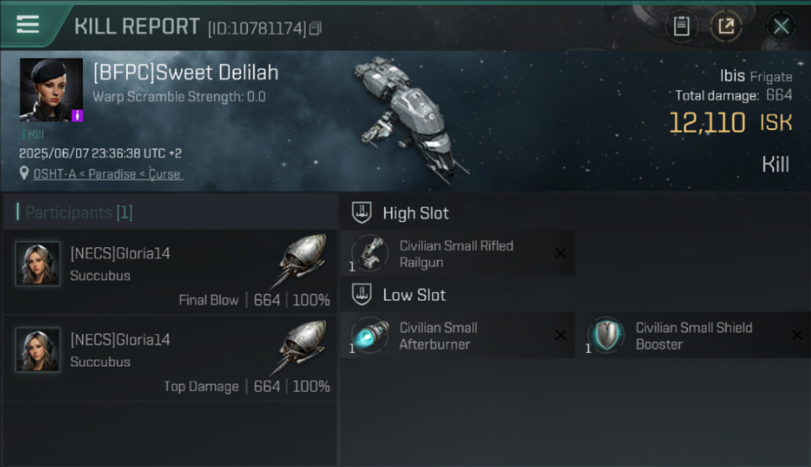Close the kill report window

(781, 26)
